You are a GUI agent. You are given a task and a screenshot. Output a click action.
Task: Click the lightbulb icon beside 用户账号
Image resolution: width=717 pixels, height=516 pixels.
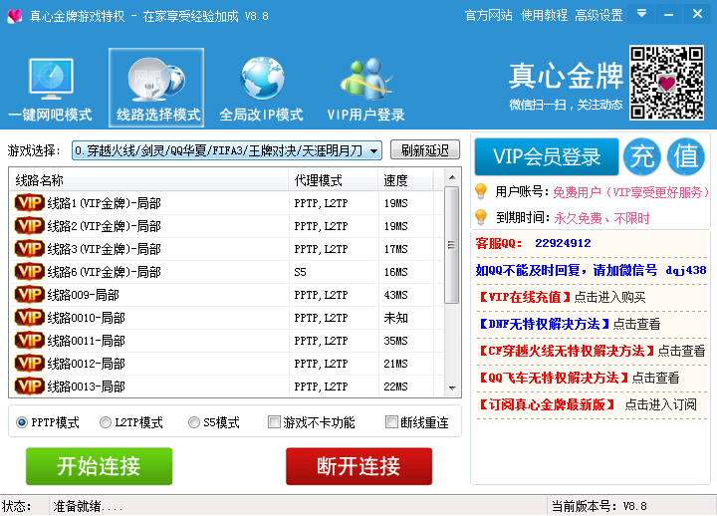click(x=481, y=191)
